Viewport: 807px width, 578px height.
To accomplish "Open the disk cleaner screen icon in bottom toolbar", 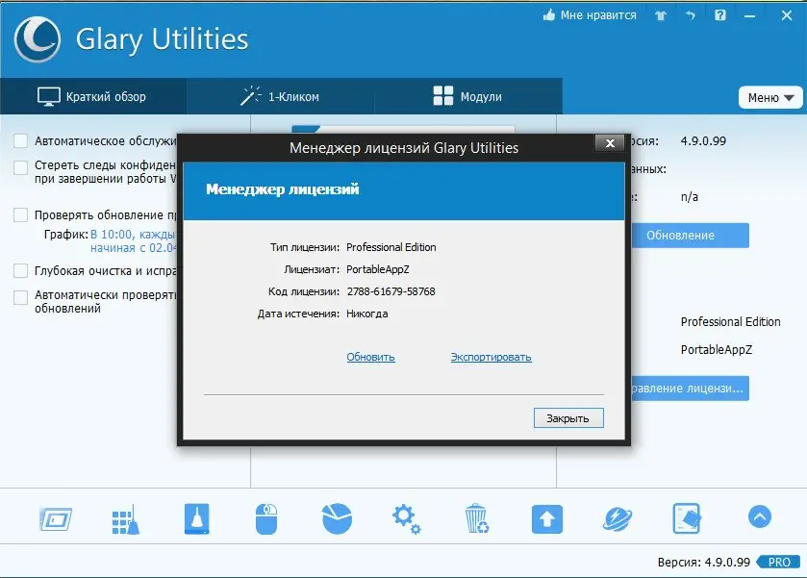I will [56, 518].
